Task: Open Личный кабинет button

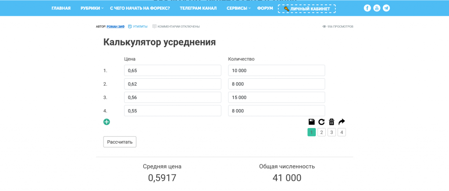Action: pyautogui.click(x=306, y=9)
